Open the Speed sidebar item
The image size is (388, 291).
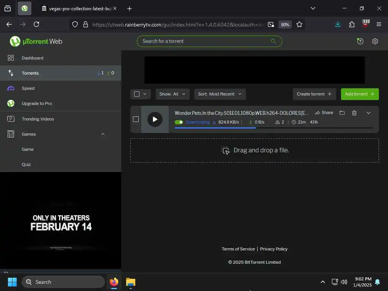[x=61, y=88]
